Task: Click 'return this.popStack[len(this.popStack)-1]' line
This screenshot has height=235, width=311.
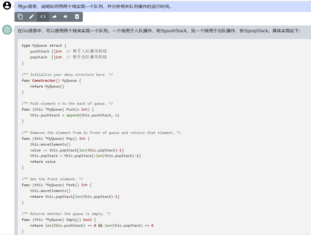Action: [75, 197]
